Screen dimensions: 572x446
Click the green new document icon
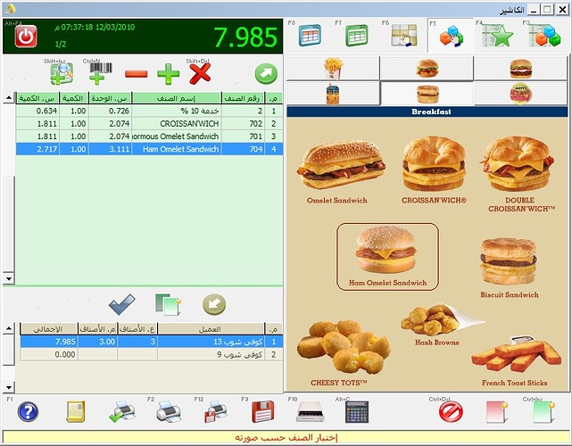point(544,412)
